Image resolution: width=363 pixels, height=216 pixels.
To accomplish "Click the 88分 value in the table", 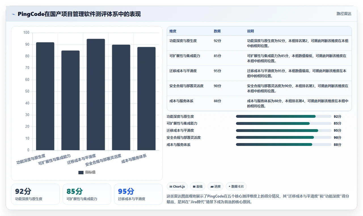I will tap(217, 101).
